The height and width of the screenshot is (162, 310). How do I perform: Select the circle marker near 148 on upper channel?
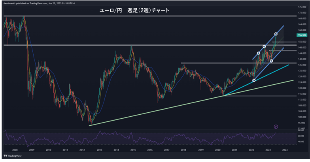(x=264, y=47)
